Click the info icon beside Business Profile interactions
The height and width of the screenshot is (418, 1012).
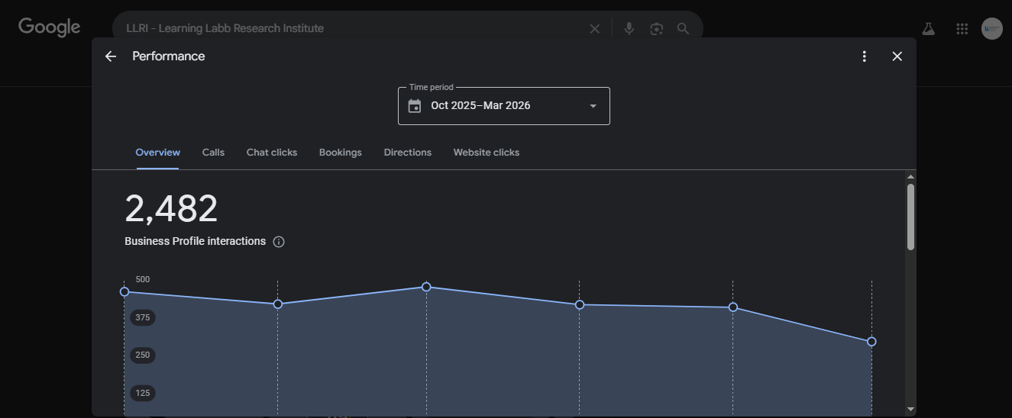pyautogui.click(x=279, y=242)
